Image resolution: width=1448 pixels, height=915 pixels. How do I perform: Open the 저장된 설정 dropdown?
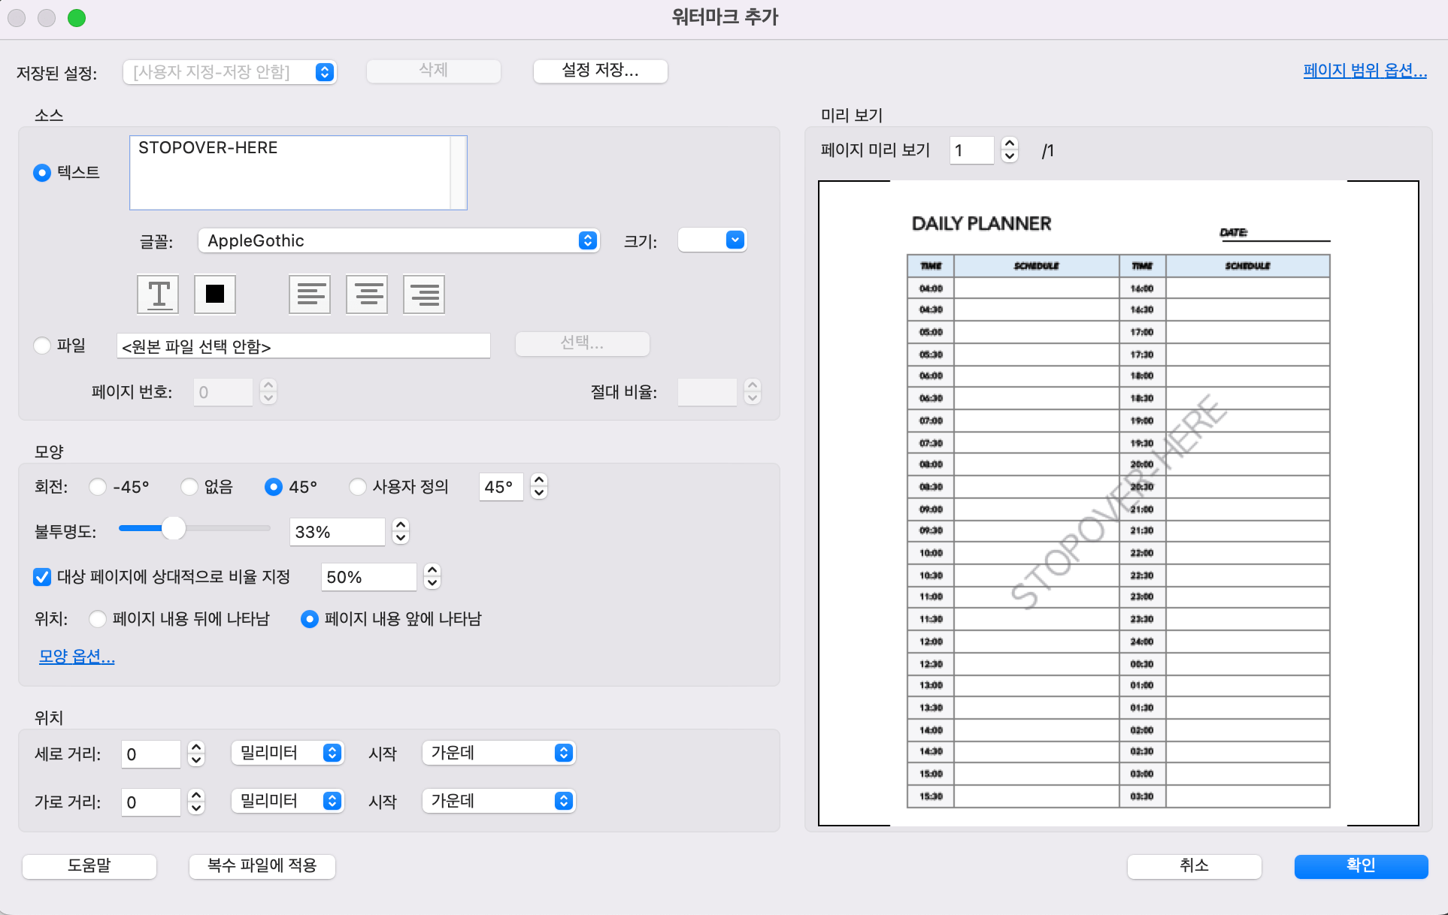coord(229,71)
